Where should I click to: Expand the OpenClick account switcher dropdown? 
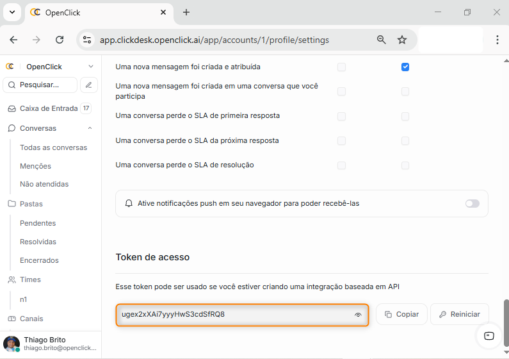pos(90,67)
